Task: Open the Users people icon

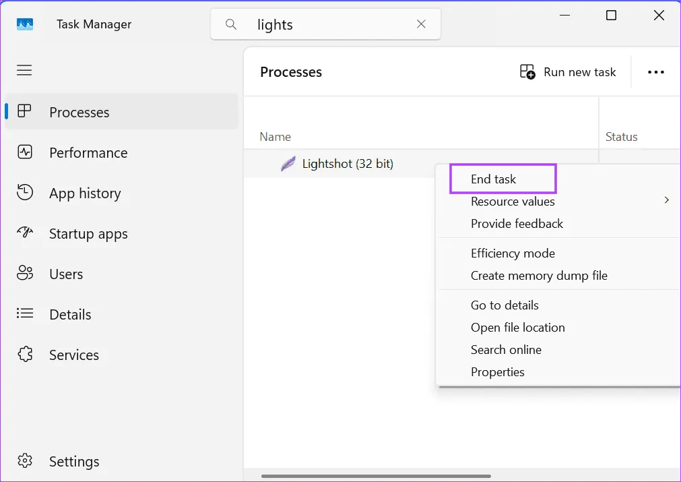Action: click(x=25, y=274)
